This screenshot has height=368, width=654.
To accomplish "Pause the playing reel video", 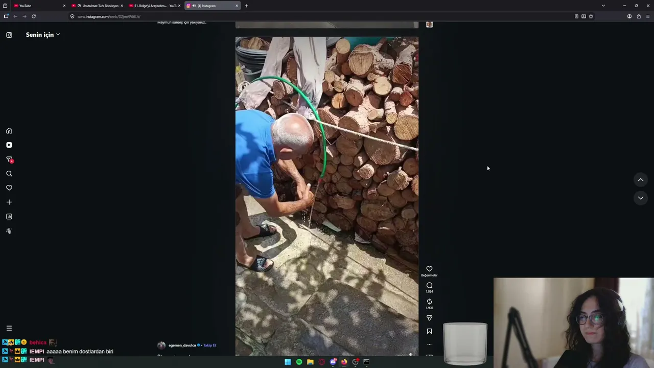I will click(327, 196).
